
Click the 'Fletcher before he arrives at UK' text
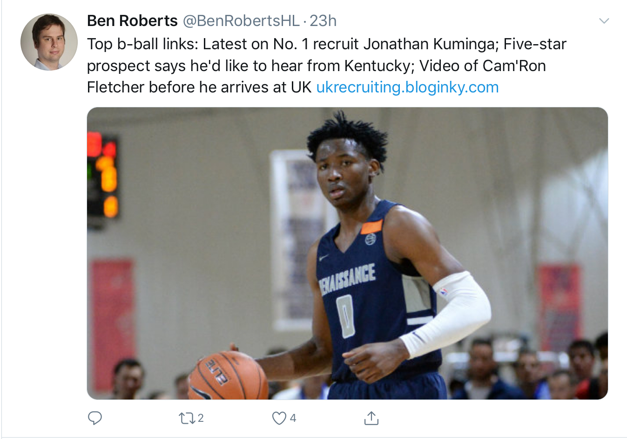tap(199, 87)
